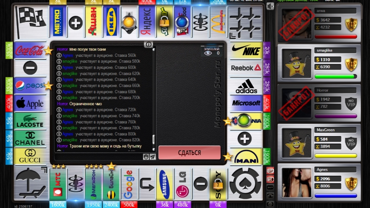Screen dimensions: 370x208
Task: Select the Samsung property cell
Action: (165, 184)
